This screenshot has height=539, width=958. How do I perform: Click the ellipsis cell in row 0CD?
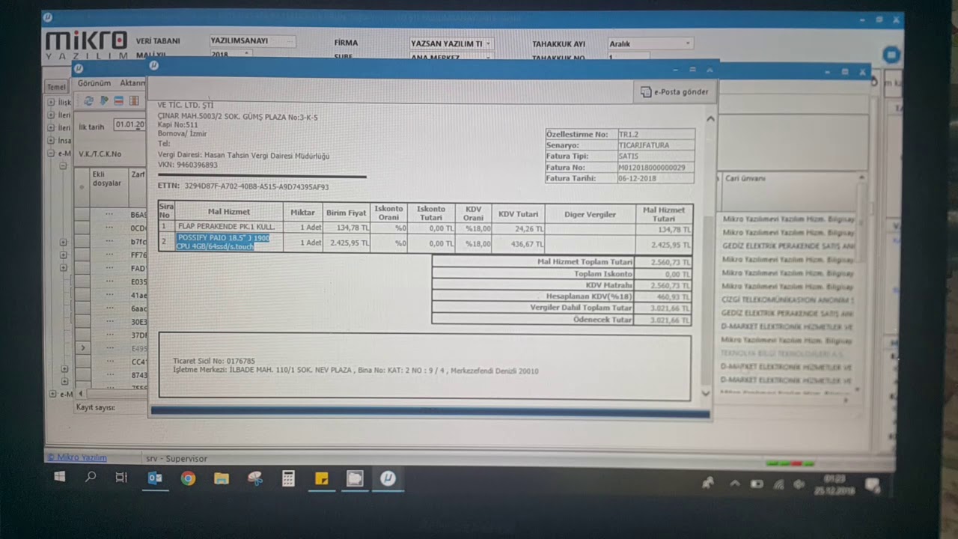tap(109, 228)
